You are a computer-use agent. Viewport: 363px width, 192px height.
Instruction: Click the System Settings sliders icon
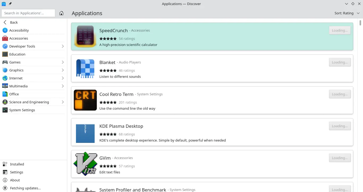(5, 110)
